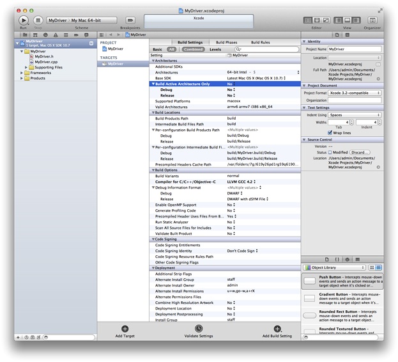Switch to the Build Rules tab
The height and width of the screenshot is (362, 398).
[x=260, y=42]
